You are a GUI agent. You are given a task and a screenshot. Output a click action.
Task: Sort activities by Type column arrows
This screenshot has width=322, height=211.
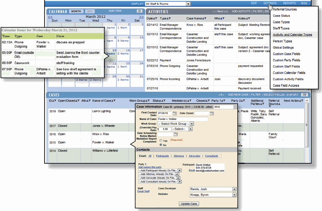169,19
